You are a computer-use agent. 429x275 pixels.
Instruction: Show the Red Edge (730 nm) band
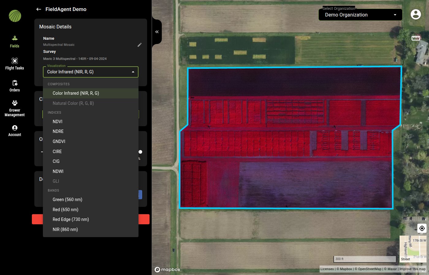(x=91, y=219)
